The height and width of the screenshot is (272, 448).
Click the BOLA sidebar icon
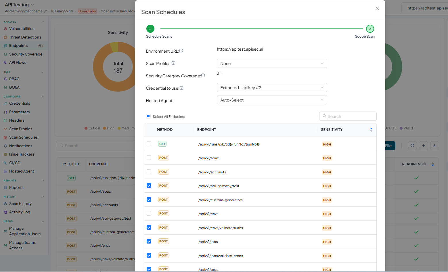tap(5, 87)
